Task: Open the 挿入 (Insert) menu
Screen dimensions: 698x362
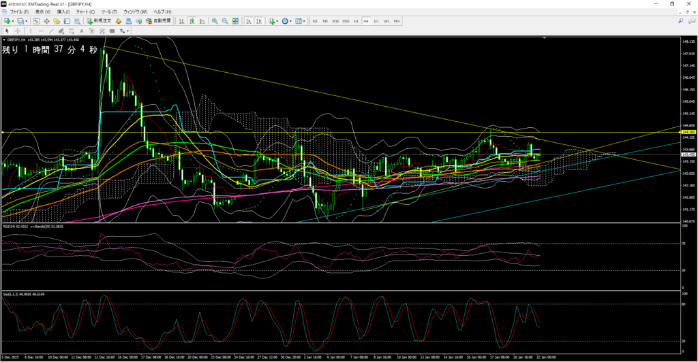Action: coord(63,12)
